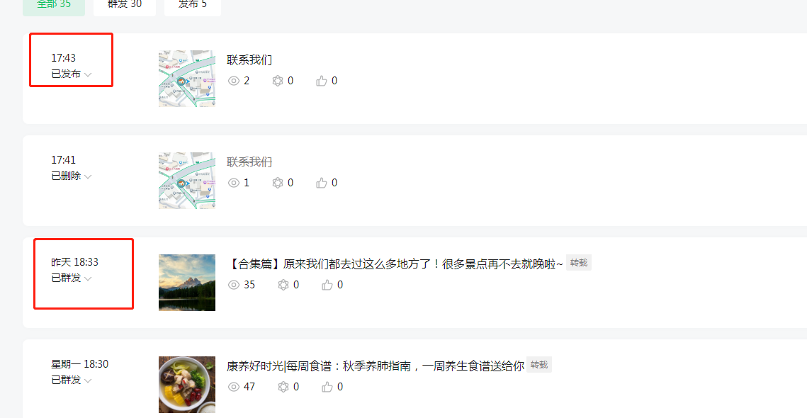This screenshot has height=418, width=807.
Task: Click the eye icon on 康养好时光 article
Action: coord(235,387)
